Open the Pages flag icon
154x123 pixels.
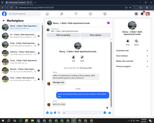[76, 14]
